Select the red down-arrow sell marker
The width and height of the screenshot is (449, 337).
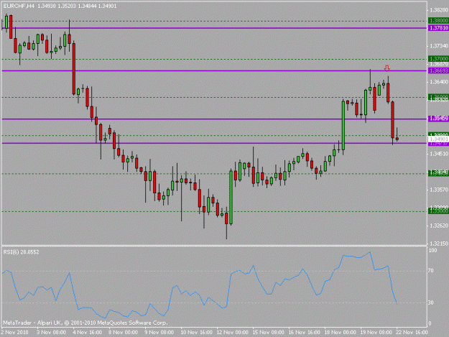click(387, 68)
